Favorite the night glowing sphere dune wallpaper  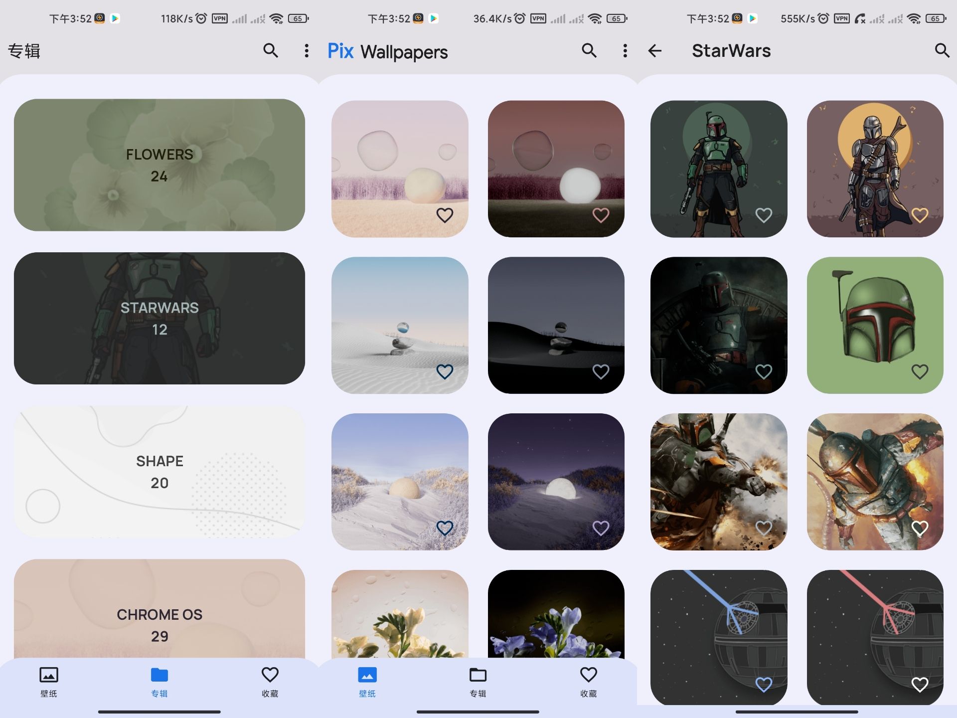pos(601,528)
